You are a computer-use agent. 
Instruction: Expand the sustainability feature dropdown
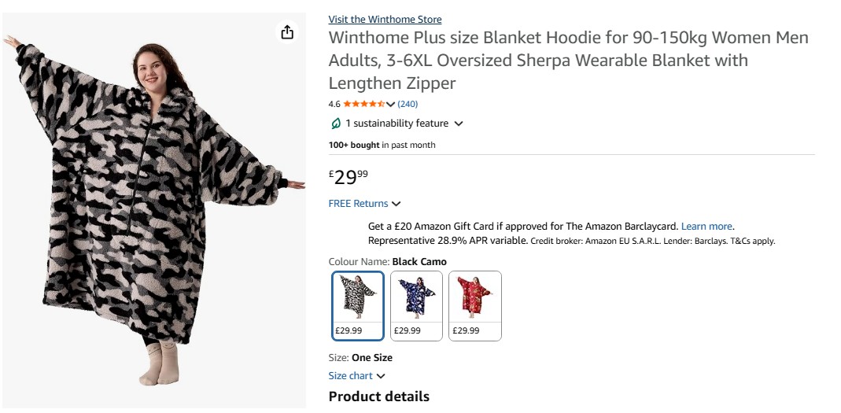[459, 124]
